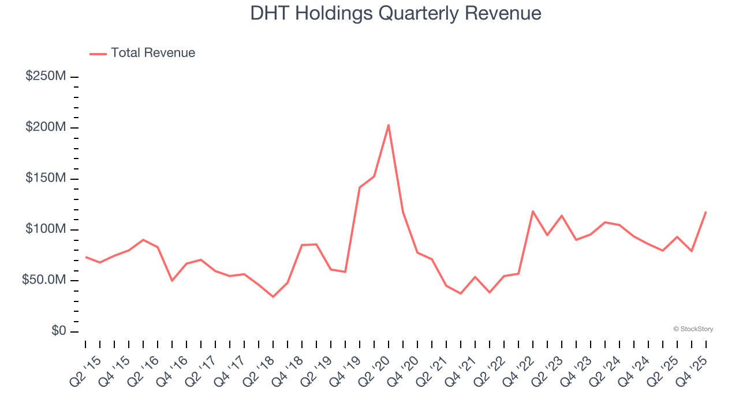Select the chart title DHT Holdings Quarterly Revenue
Image resolution: width=739 pixels, height=415 pixels.
point(395,13)
